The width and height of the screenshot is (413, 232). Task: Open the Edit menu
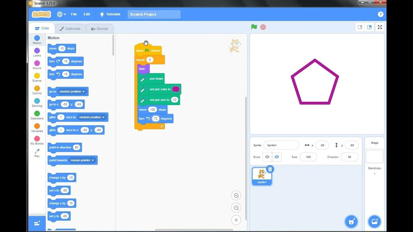coord(87,14)
